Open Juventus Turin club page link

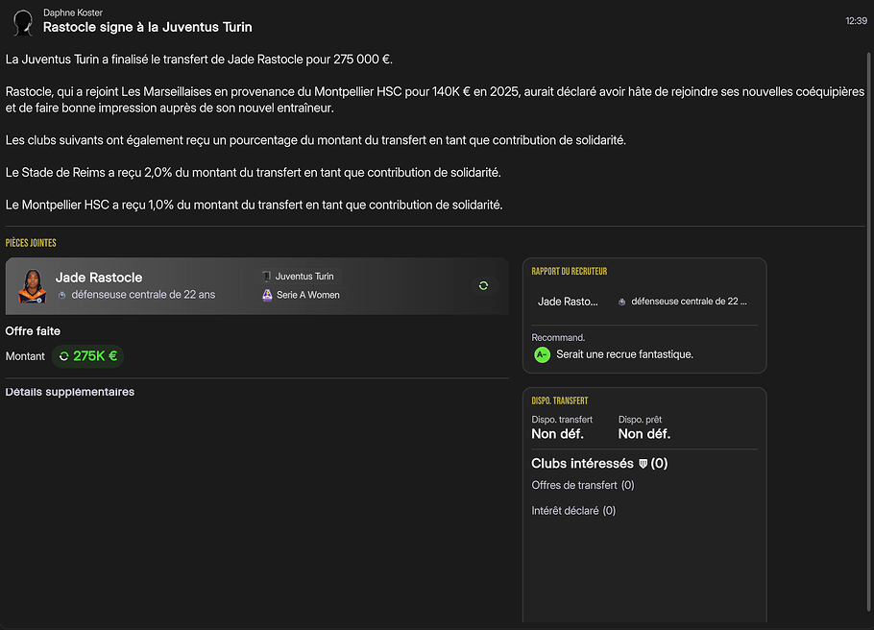[304, 277]
